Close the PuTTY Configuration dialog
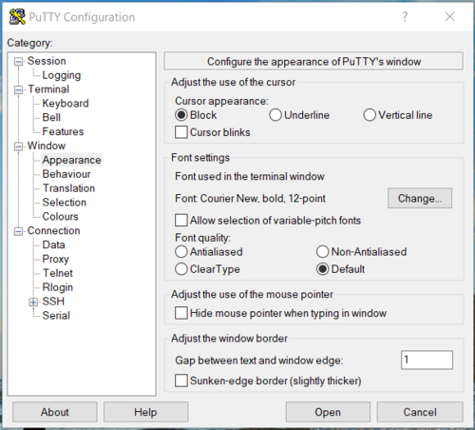The image size is (475, 430). coord(449,16)
